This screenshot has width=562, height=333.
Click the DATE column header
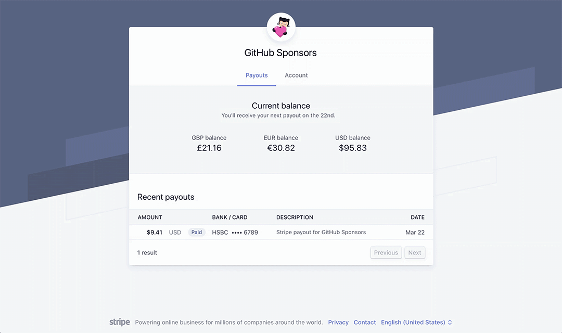click(417, 217)
